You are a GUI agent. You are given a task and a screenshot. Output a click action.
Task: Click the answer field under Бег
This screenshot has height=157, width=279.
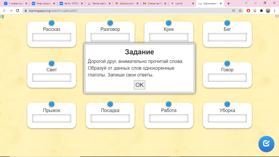(x=227, y=37)
